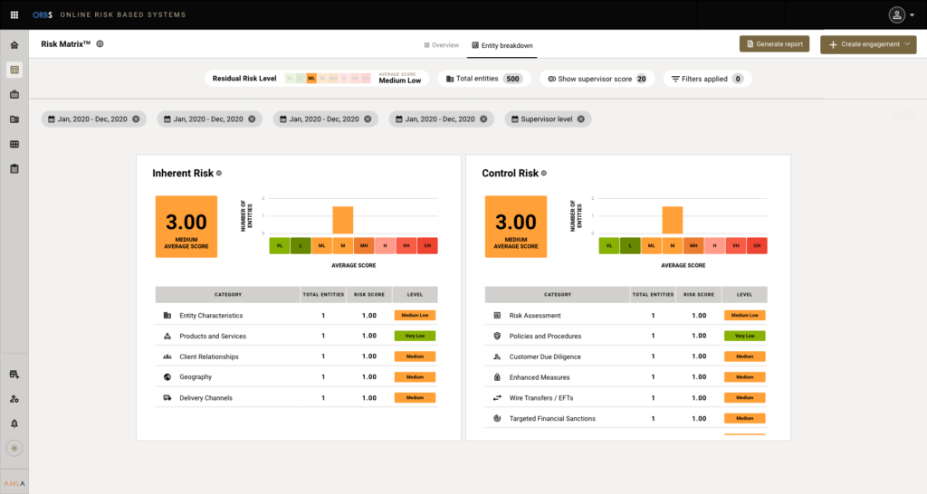Viewport: 927px width, 494px height.
Task: Open the clipboard sidebar icon
Action: [x=14, y=169]
